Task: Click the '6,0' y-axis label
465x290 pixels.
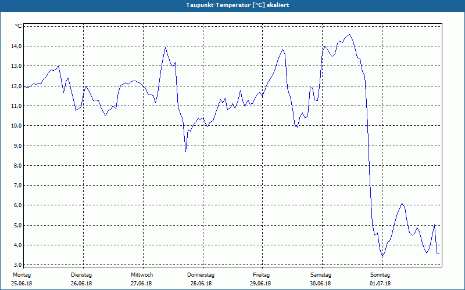Action: [18, 205]
